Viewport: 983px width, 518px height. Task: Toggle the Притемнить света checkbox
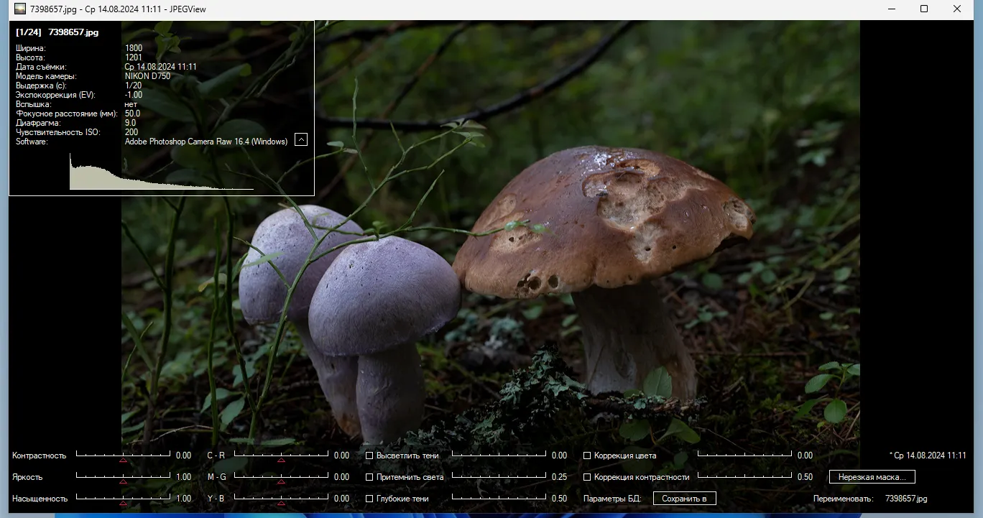pyautogui.click(x=369, y=477)
